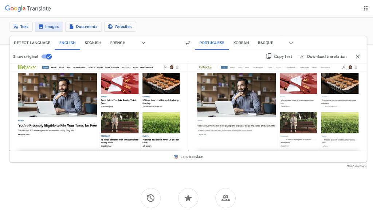The image size is (373, 210).
Task: Click the Google Translate logo
Action: coord(28,8)
